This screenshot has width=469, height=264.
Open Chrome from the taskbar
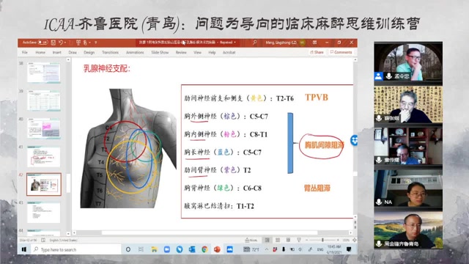point(204,249)
